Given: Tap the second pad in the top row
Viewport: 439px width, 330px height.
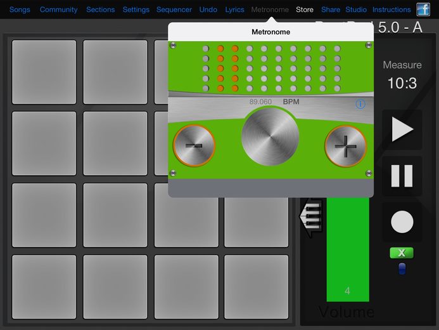Looking at the screenshot, I should (115, 72).
